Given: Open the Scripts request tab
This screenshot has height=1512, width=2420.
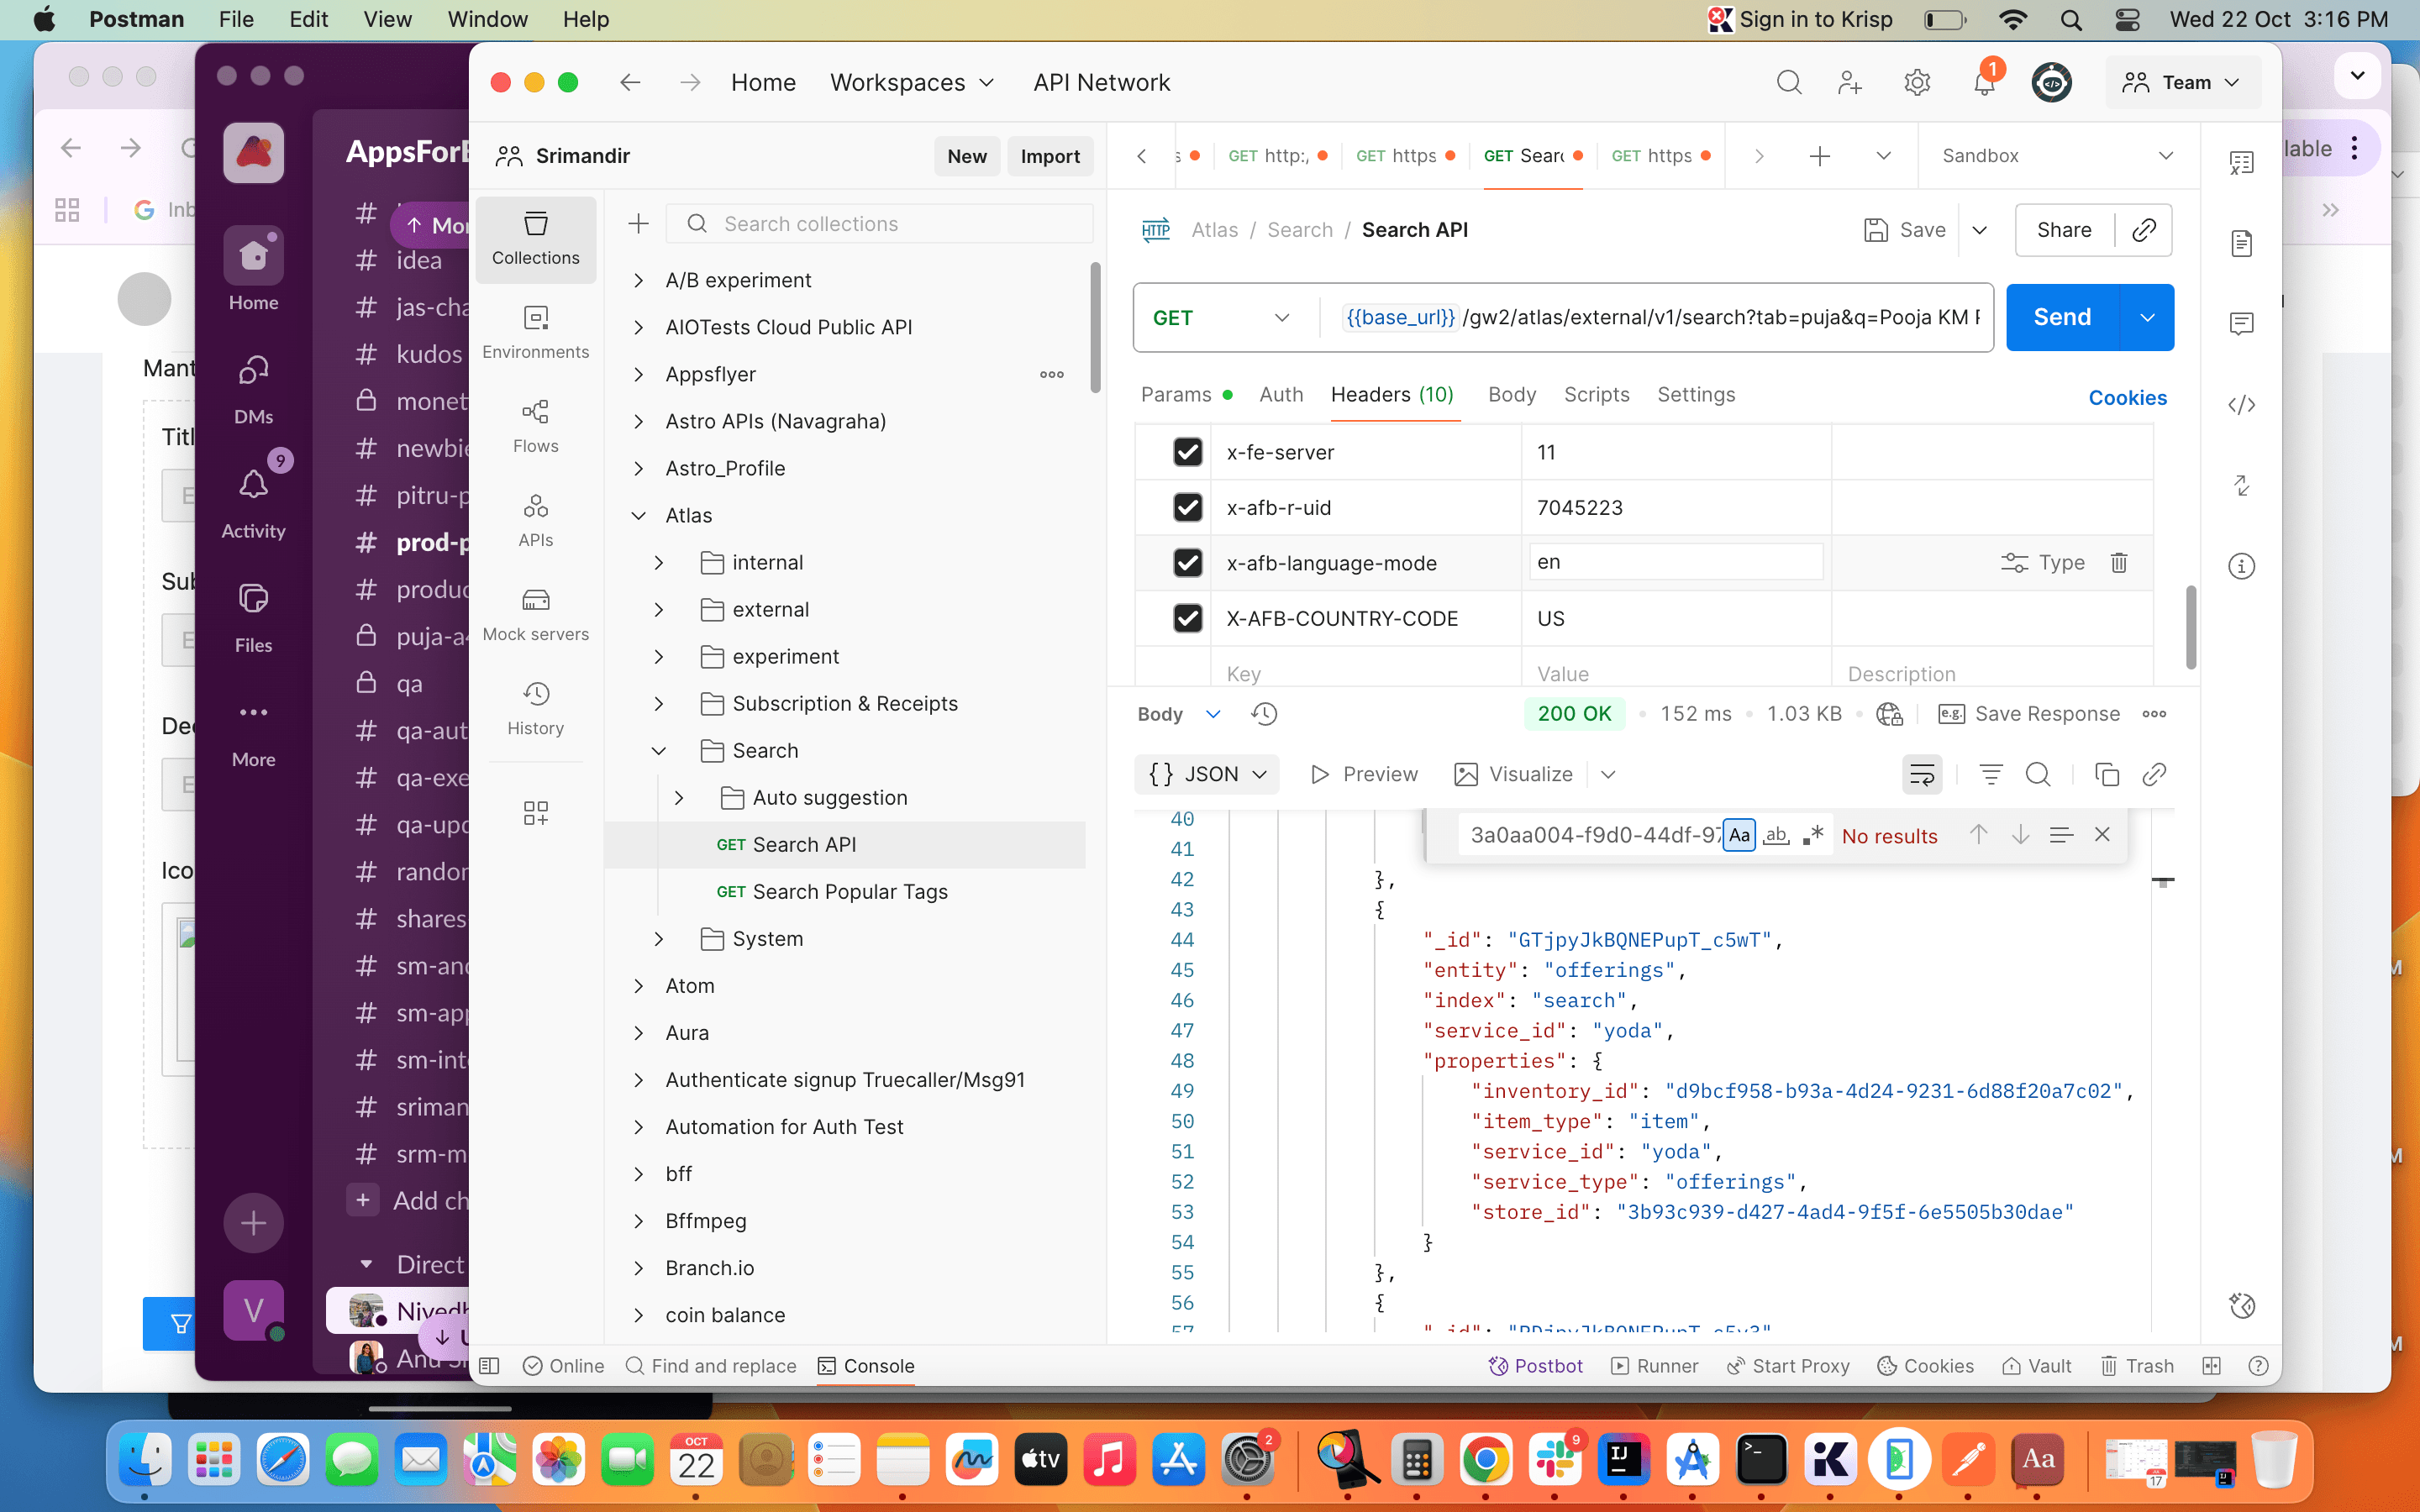Looking at the screenshot, I should coord(1596,394).
